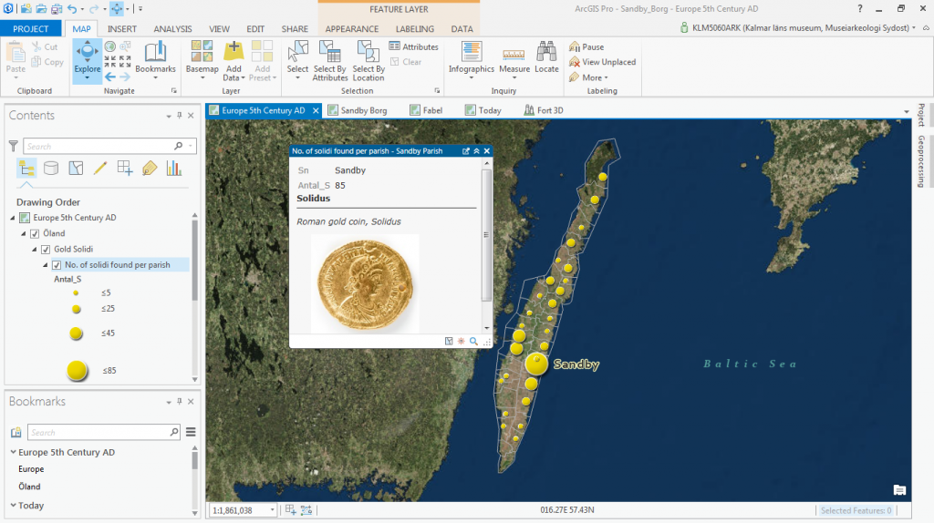Close the solidi pop-up window
The width and height of the screenshot is (934, 523).
pos(487,151)
